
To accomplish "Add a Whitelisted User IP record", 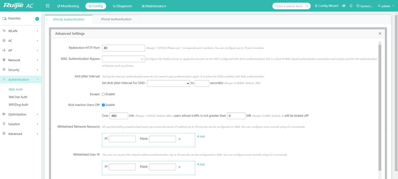I will pyautogui.click(x=201, y=164).
